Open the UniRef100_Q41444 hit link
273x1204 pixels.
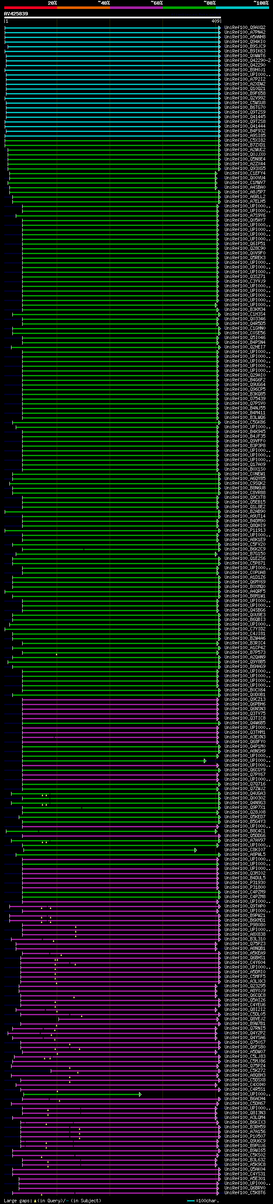245,126
